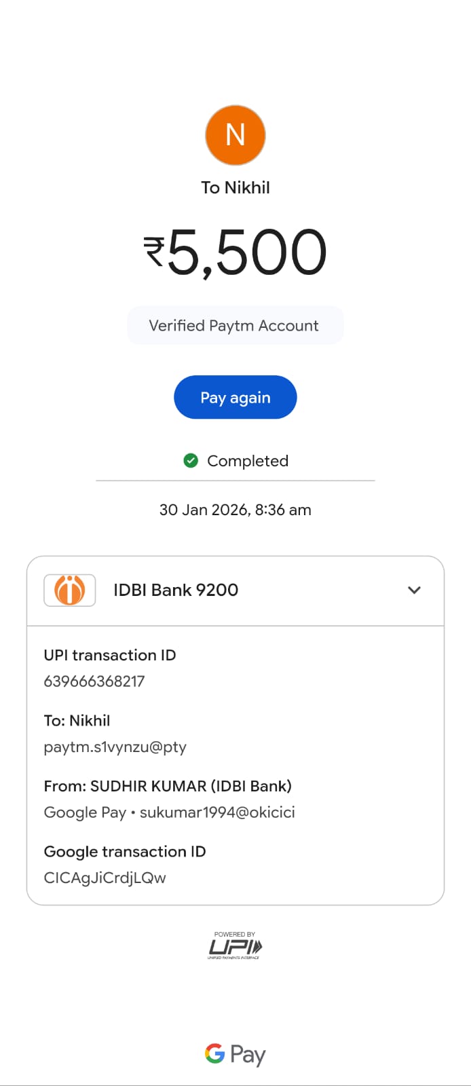
Task: Tap the Verified Paytm Account chip
Action: 235,326
